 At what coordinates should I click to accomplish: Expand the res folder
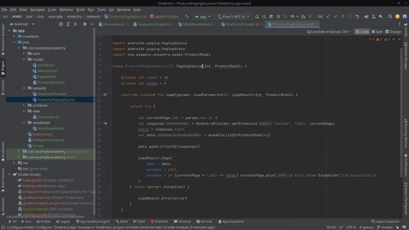point(14,163)
